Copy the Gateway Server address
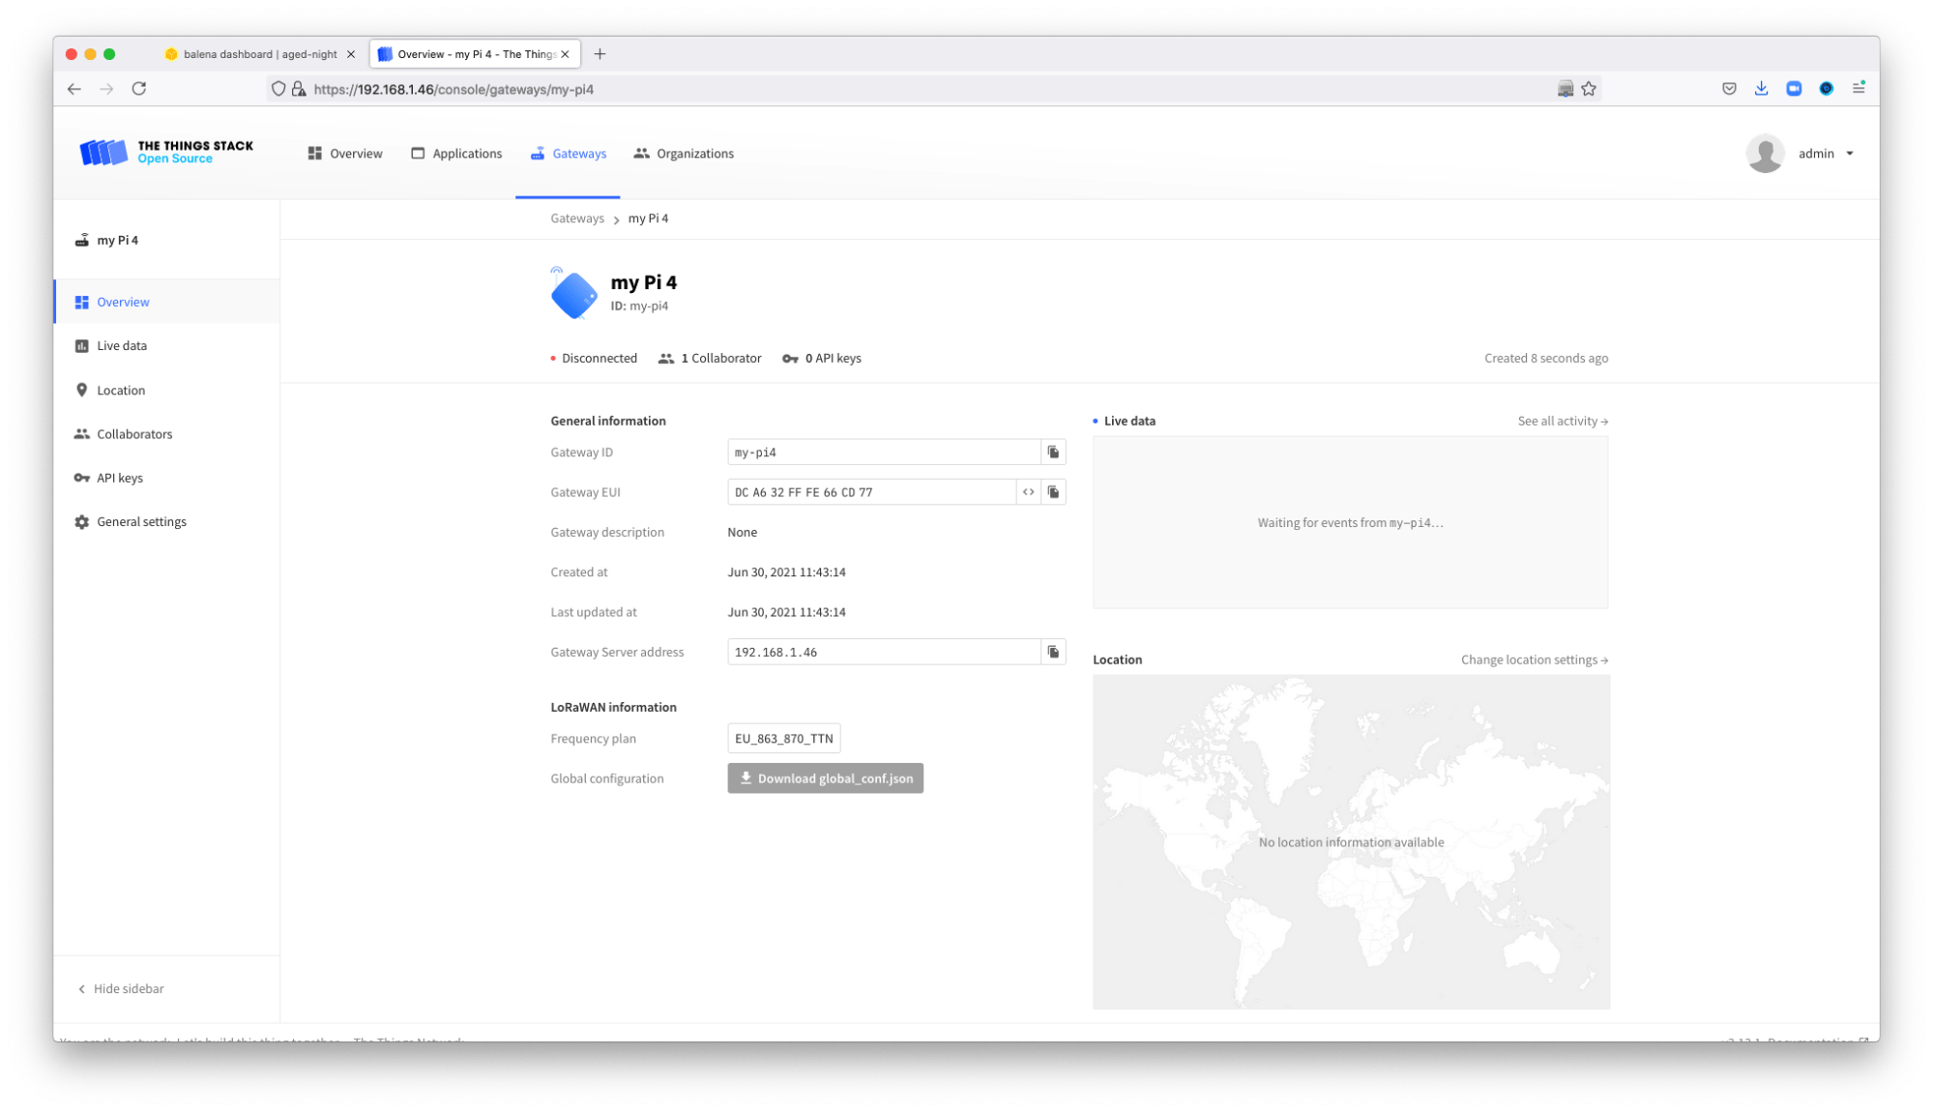This screenshot has width=1933, height=1113. pyautogui.click(x=1053, y=653)
